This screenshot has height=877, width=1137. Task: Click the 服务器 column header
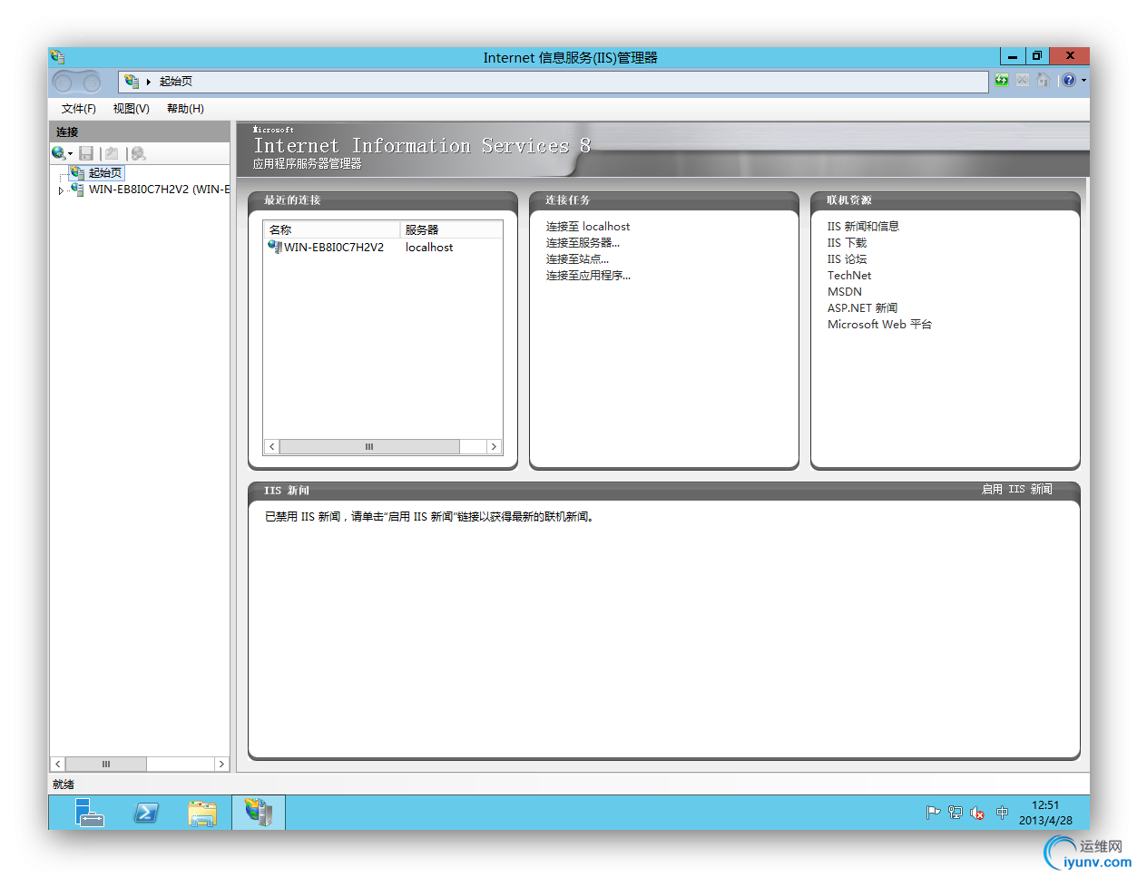click(451, 229)
